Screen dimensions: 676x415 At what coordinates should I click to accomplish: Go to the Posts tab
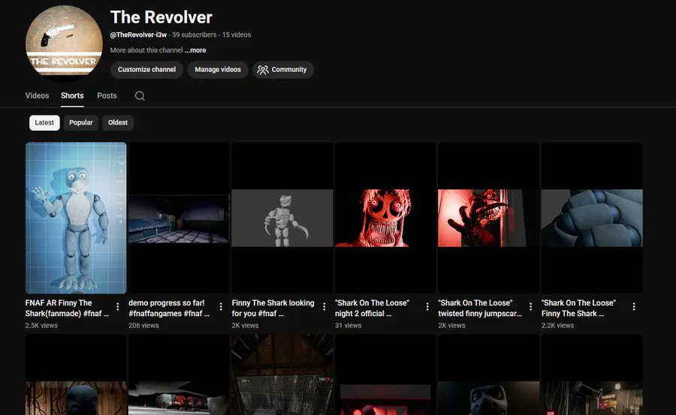[x=107, y=95]
